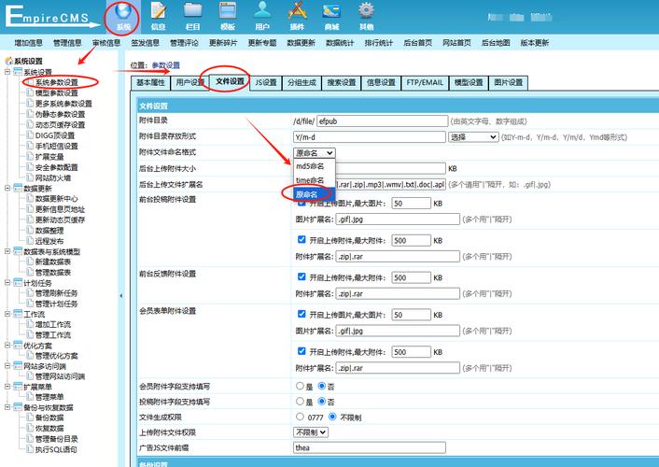The width and height of the screenshot is (659, 467).
Task: Select 不限制 radio for 文件生成权限
Action: click(x=332, y=417)
